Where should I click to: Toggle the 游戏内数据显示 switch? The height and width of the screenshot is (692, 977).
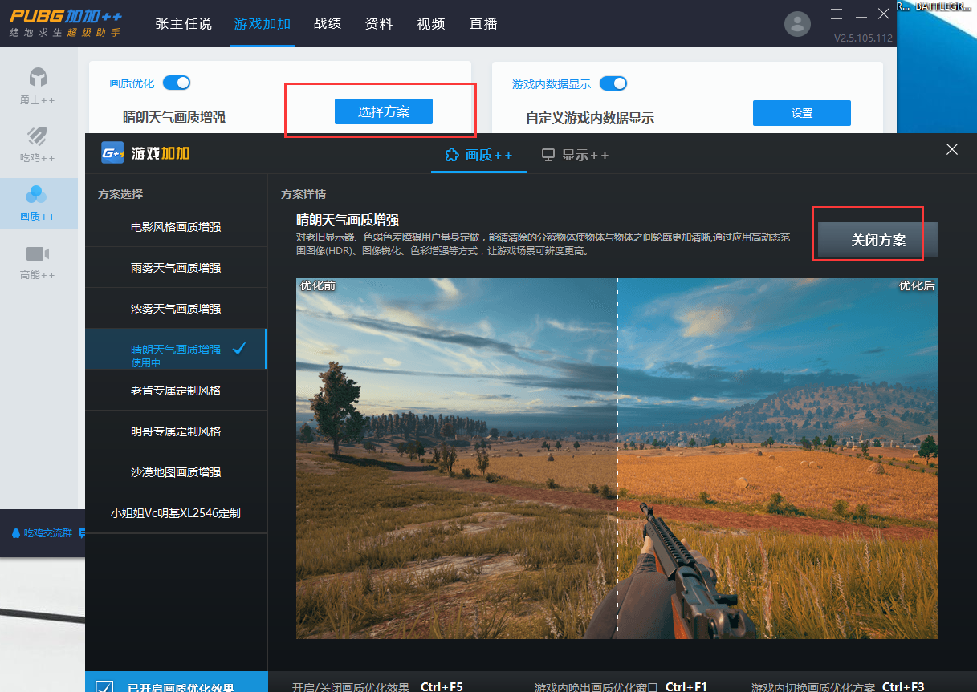tap(613, 83)
